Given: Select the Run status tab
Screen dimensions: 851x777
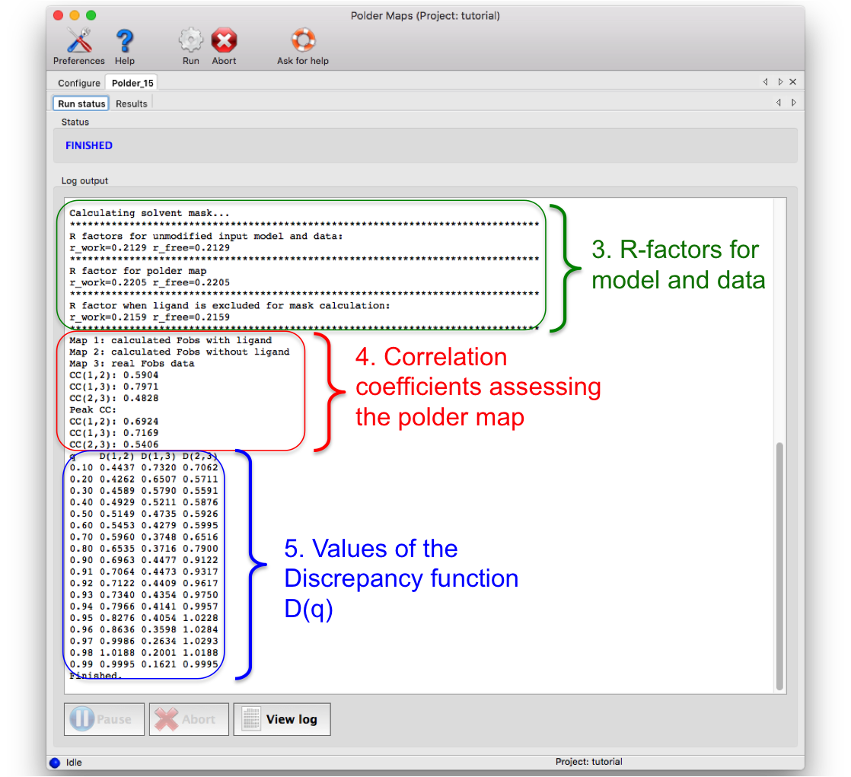Looking at the screenshot, I should pos(82,103).
